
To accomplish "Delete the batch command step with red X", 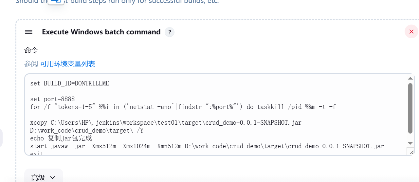I will point(411,32).
